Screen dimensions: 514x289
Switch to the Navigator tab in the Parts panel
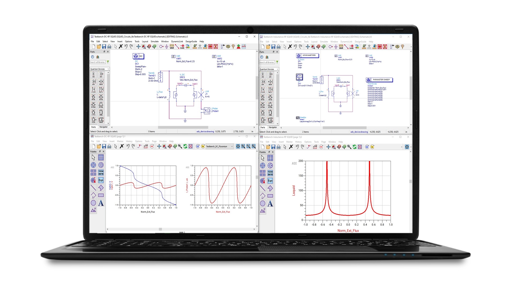[x=104, y=127]
